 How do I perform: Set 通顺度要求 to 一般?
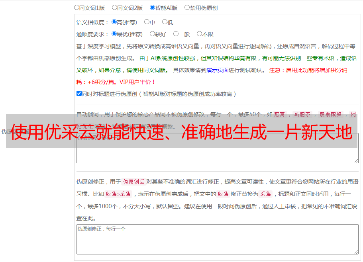pyautogui.click(x=176, y=34)
